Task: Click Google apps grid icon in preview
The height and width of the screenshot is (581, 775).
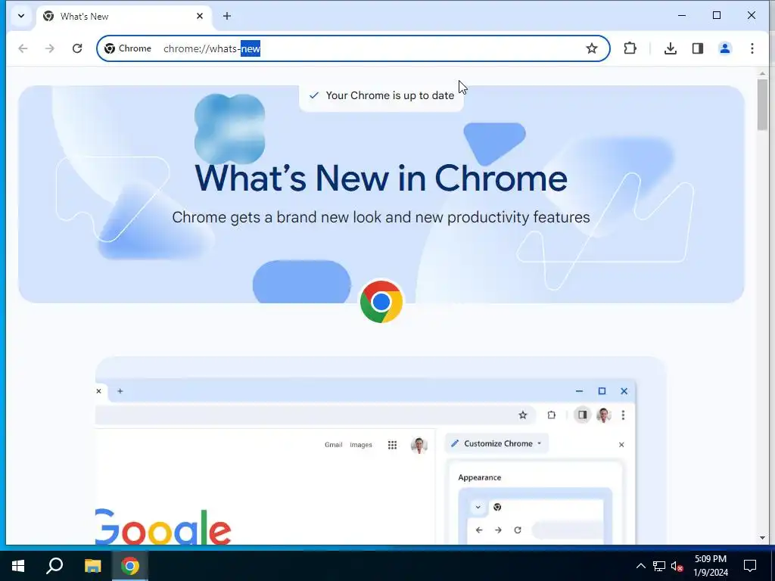Action: [x=393, y=445]
